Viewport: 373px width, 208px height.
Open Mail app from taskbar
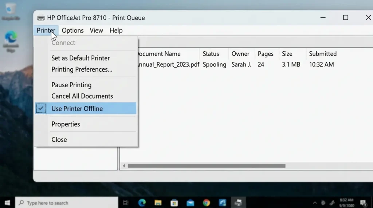(x=190, y=203)
